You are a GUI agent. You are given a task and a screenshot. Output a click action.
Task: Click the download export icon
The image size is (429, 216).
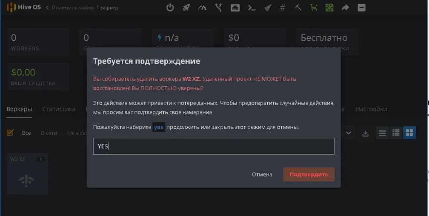[365, 133]
